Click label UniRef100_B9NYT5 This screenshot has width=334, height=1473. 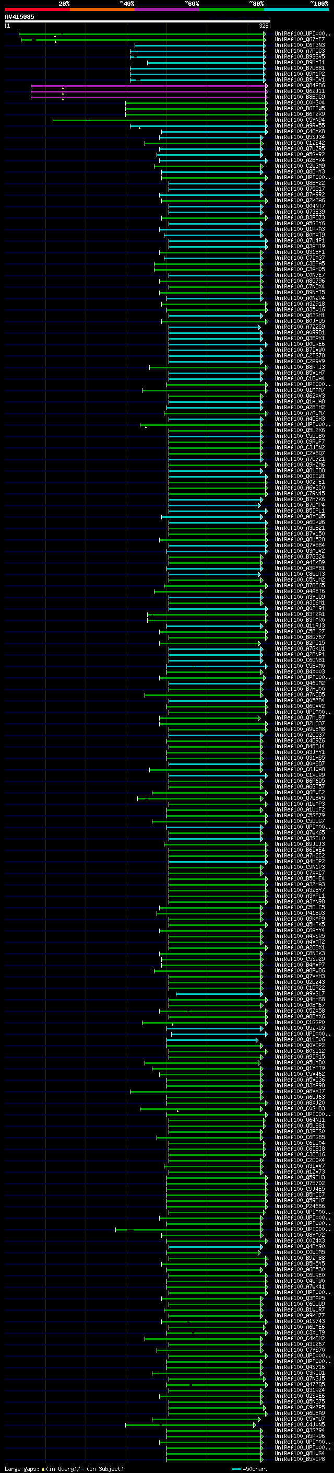(300, 292)
